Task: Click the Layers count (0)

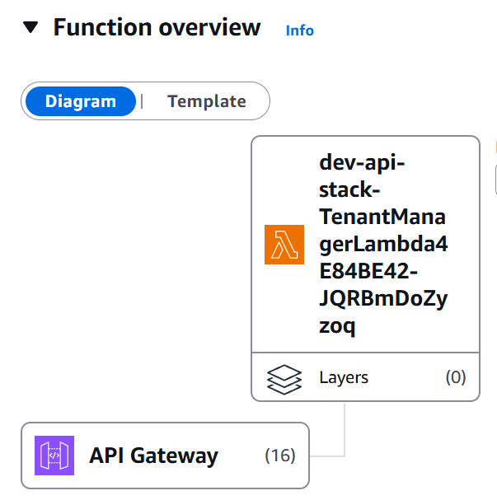Action: click(x=456, y=377)
